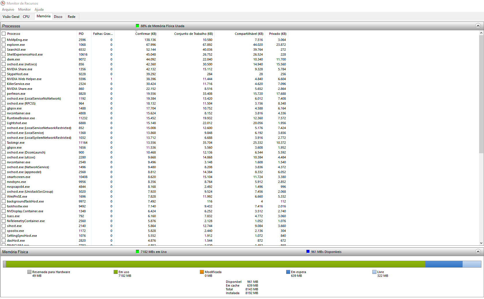Image resolution: width=484 pixels, height=299 pixels.
Task: Click the blue 961 MBs Disponíveis indicator
Action: (308, 252)
